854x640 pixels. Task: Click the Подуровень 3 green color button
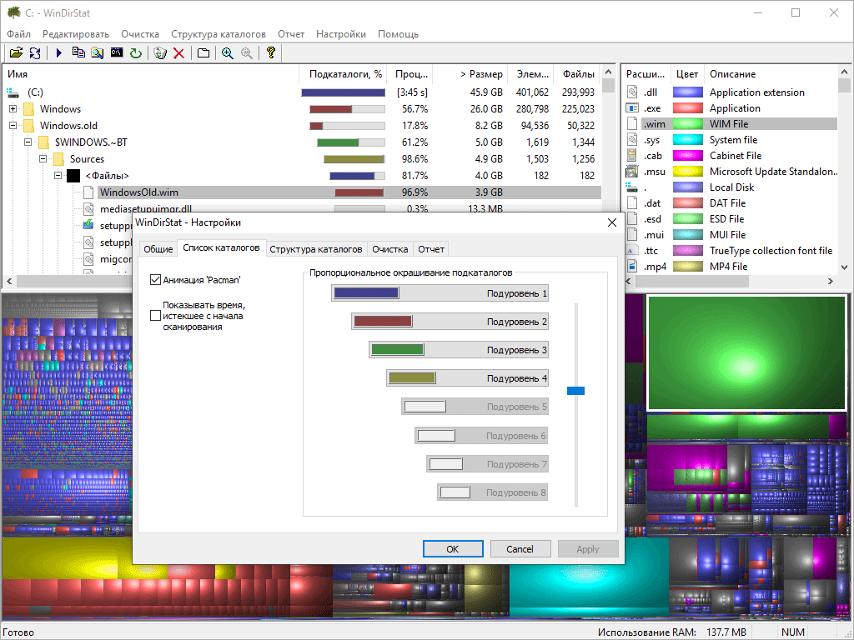(459, 350)
